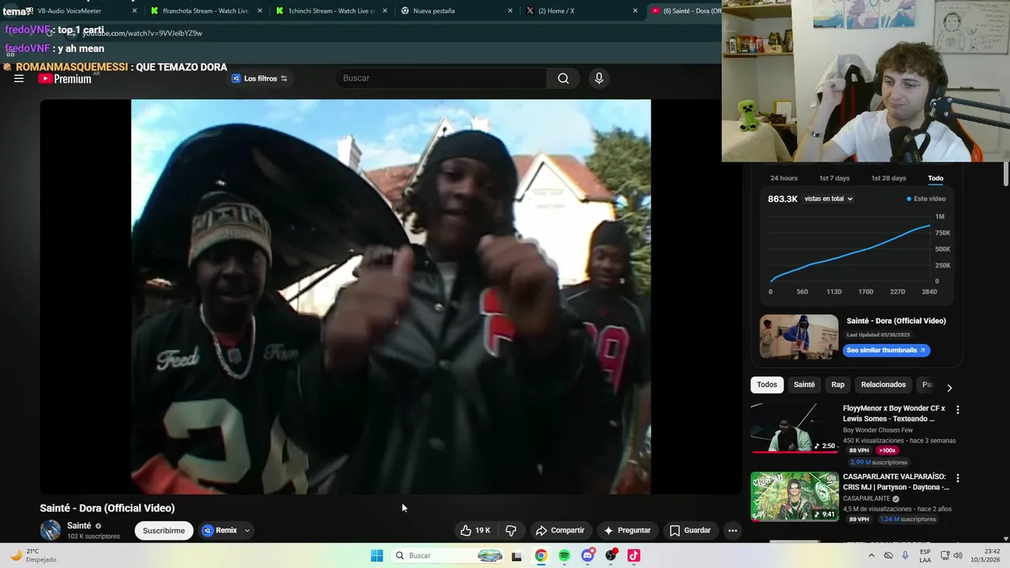The image size is (1010, 568).
Task: Go to YouTube Premium home logo
Action: (65, 79)
